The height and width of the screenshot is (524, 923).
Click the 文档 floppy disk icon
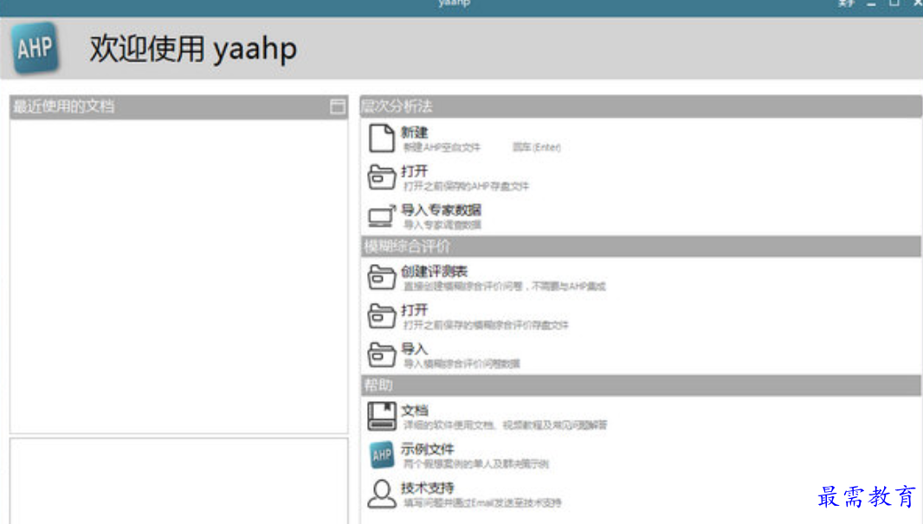click(x=382, y=416)
